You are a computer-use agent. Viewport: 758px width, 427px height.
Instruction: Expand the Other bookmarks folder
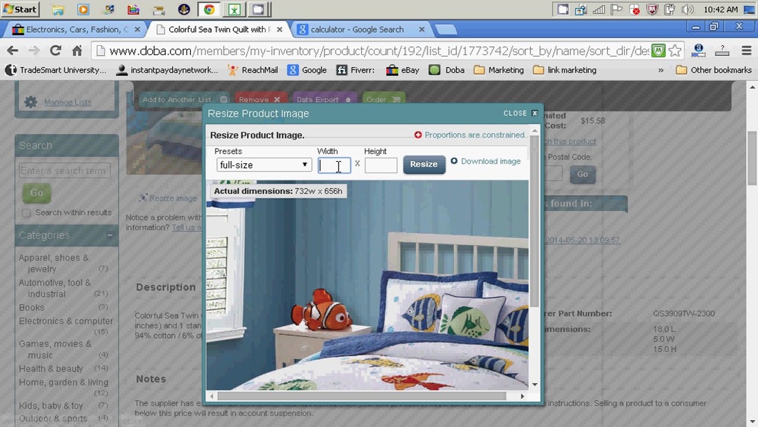[713, 70]
